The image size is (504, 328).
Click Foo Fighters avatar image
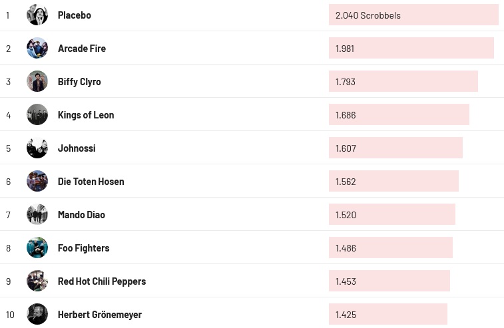[37, 247]
